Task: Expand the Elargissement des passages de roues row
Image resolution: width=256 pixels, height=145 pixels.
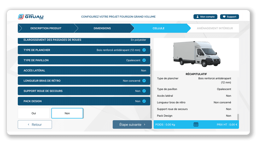Action: (84, 40)
